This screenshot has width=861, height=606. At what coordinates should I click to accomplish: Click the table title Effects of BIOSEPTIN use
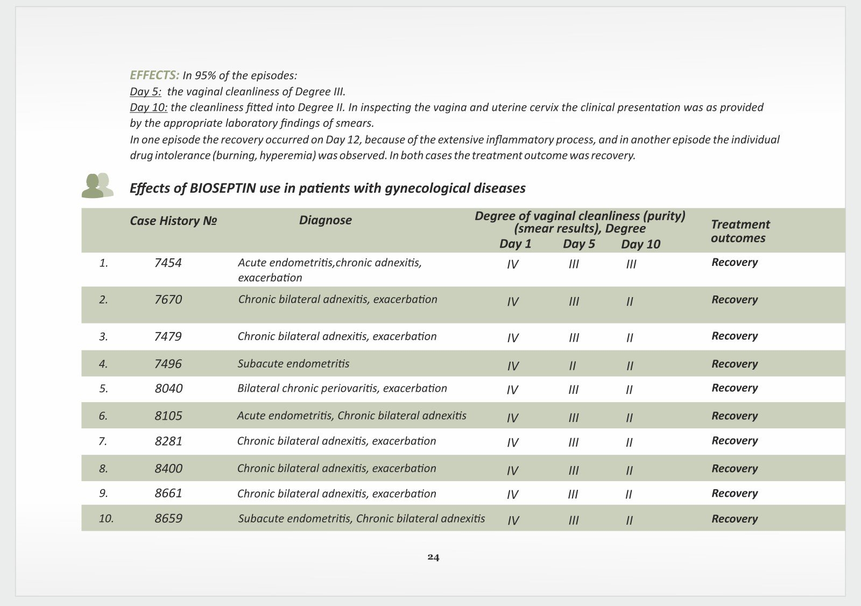[x=327, y=188]
